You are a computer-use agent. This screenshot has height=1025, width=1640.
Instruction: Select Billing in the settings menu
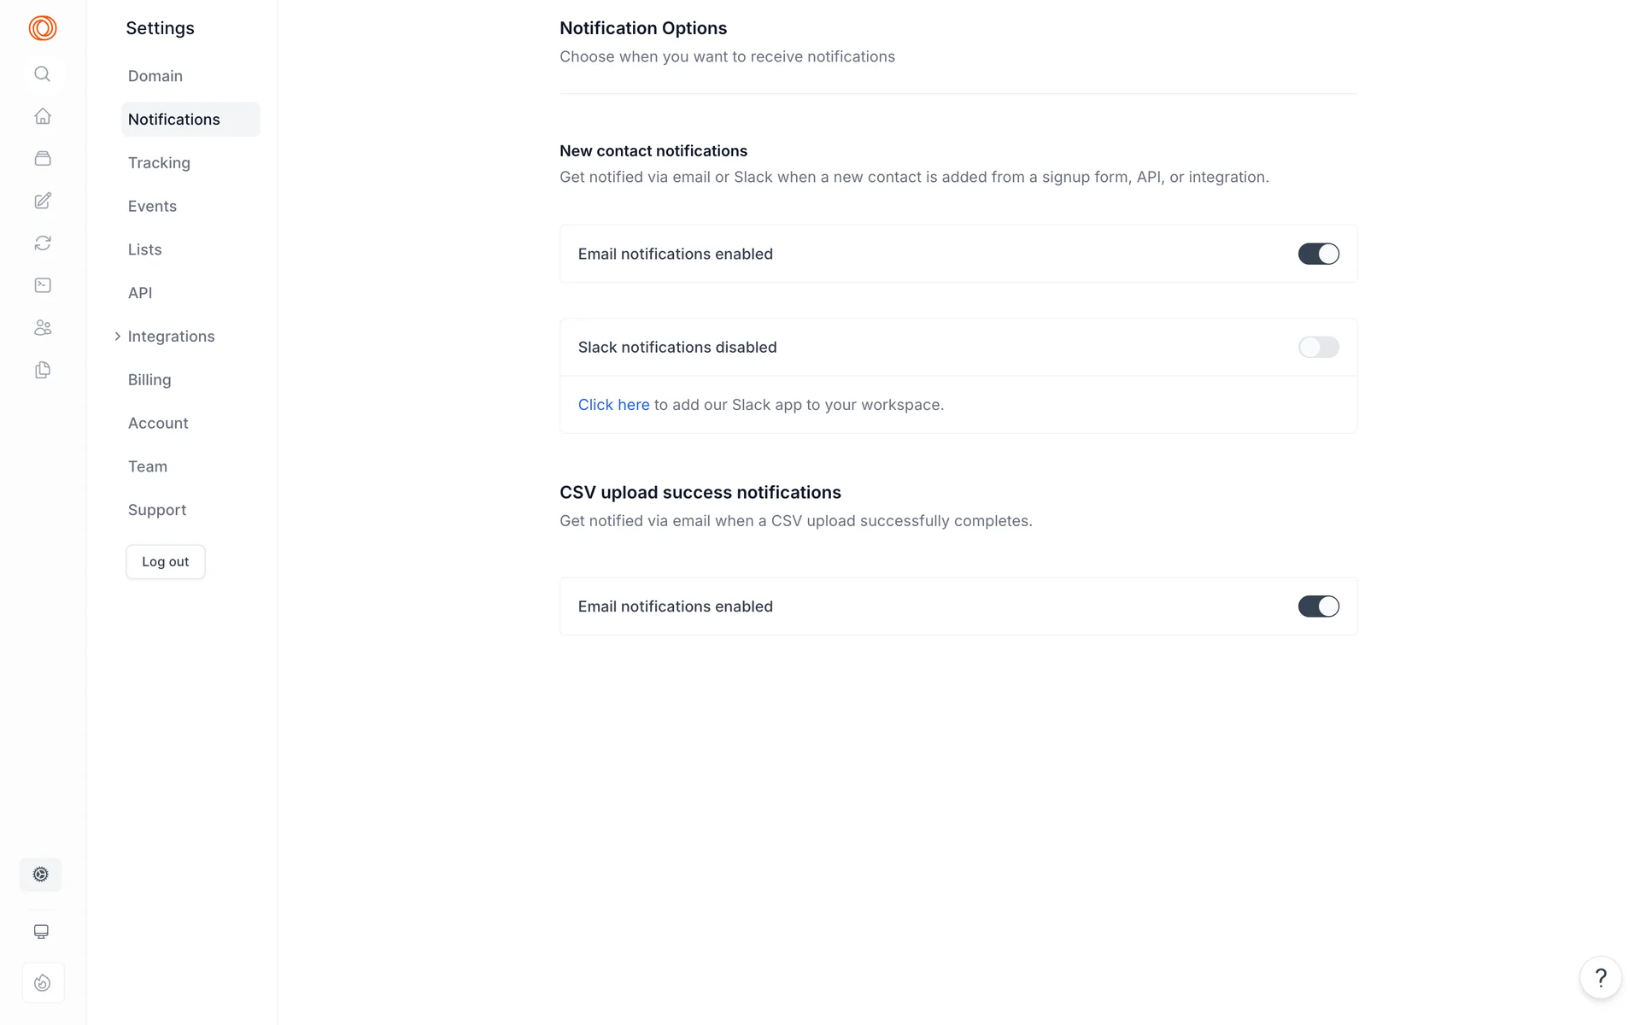149,380
